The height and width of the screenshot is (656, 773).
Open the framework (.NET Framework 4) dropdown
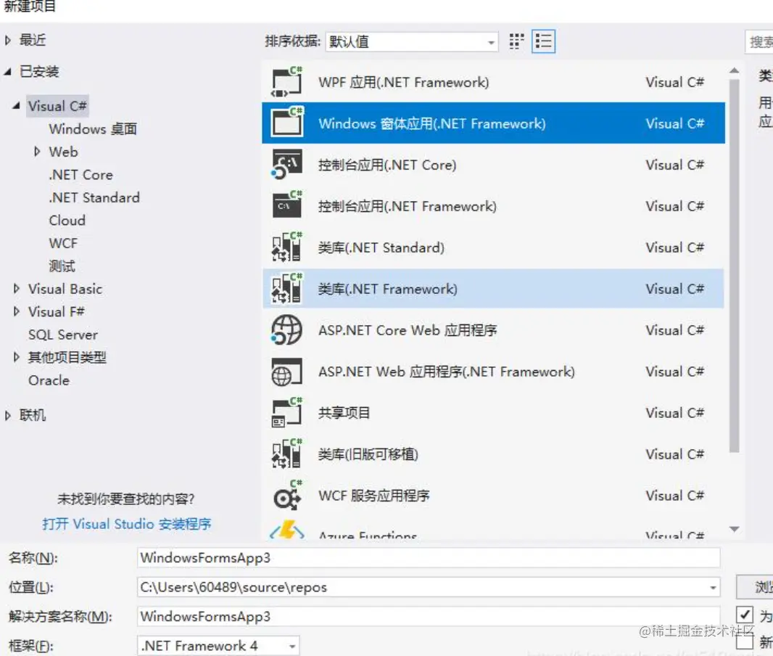218,646
